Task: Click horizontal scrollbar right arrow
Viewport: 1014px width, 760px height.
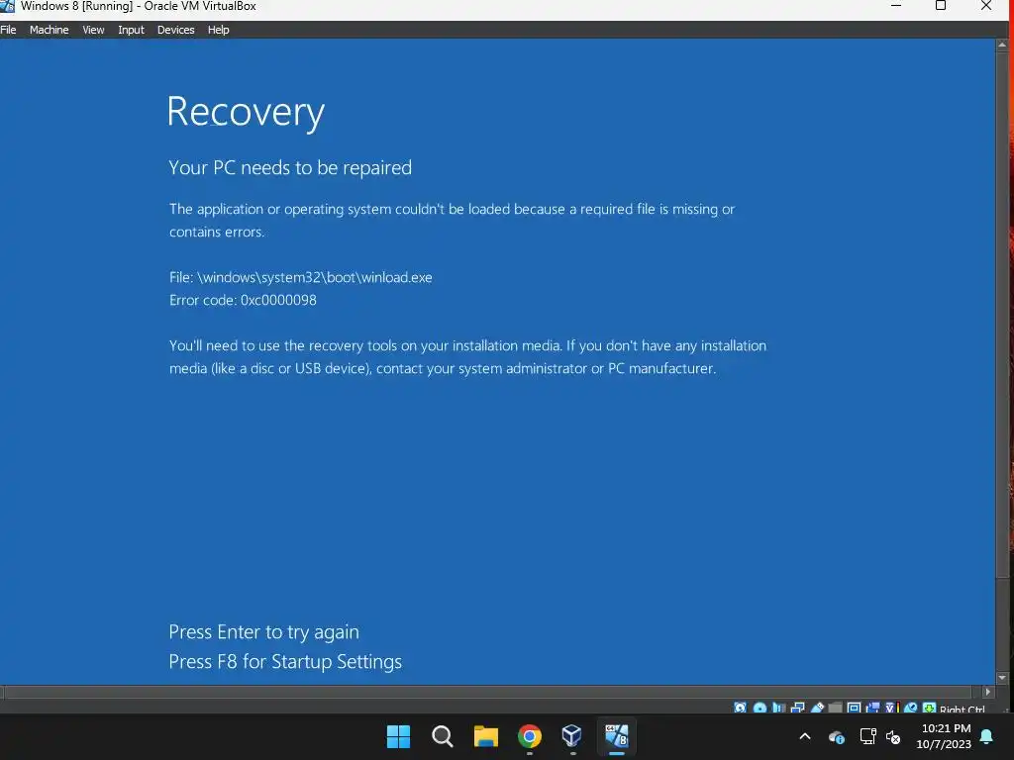Action: tap(987, 692)
